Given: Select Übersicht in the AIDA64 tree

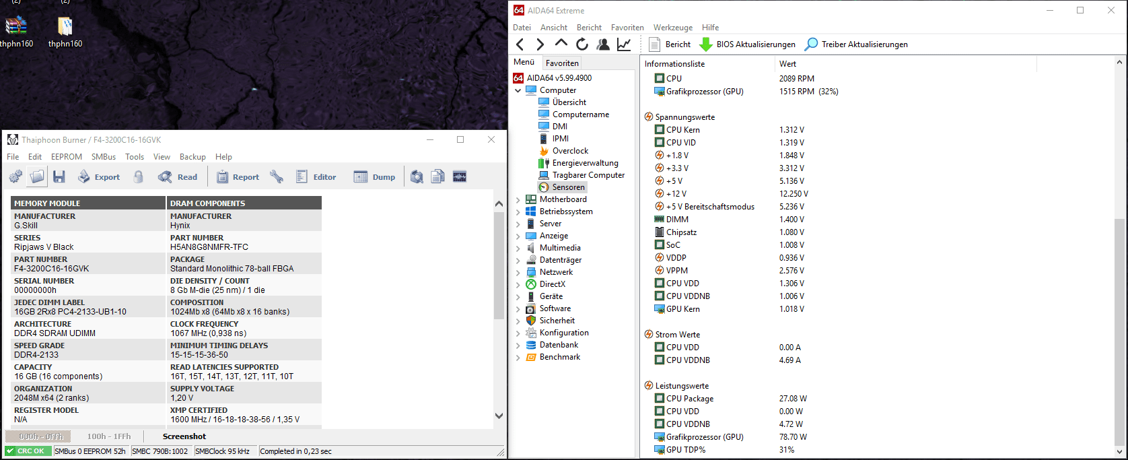Looking at the screenshot, I should click(562, 102).
